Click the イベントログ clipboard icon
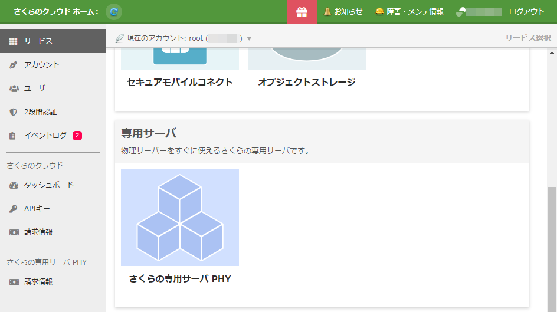 12,136
